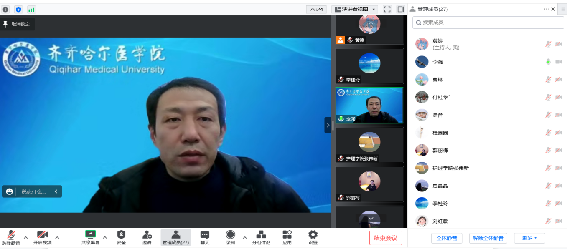567x249 pixels.
Task: Click the 结束会议 button
Action: click(385, 238)
